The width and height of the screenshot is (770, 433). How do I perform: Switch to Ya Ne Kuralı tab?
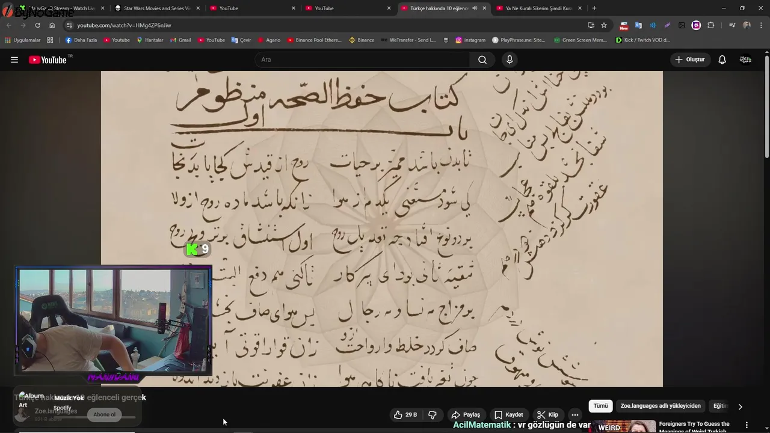pyautogui.click(x=539, y=8)
